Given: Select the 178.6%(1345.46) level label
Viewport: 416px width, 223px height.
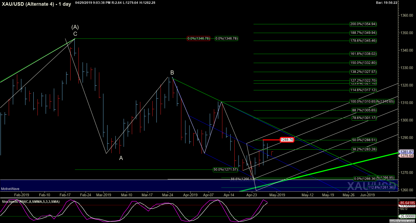Looking at the screenshot, I should click(x=363, y=41).
